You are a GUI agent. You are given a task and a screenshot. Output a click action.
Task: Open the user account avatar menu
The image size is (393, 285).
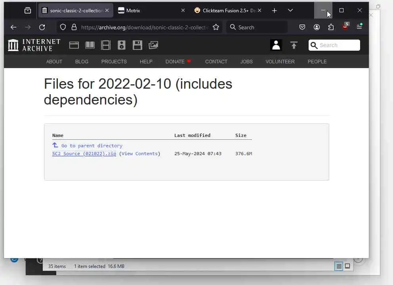(276, 45)
